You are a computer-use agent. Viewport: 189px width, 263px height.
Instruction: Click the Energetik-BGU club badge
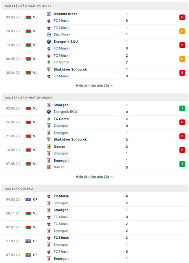point(49,42)
